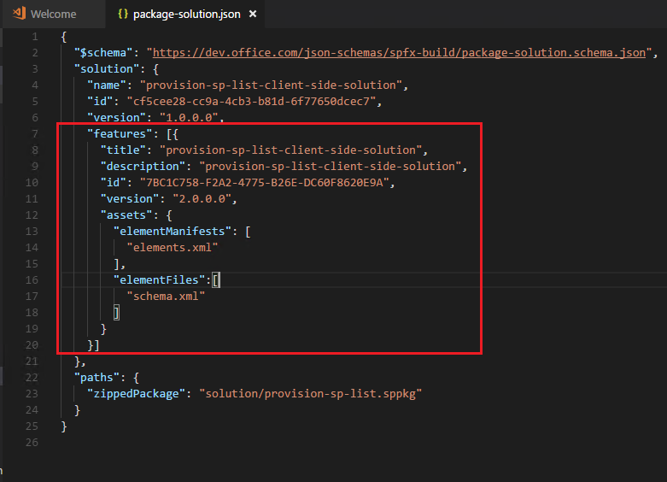Click the closing bracket on line 18

tap(116, 313)
